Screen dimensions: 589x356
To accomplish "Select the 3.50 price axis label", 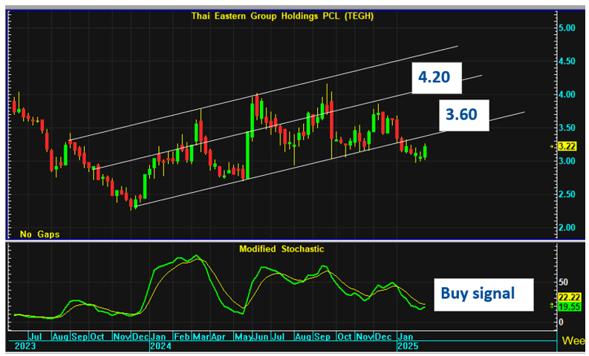I will pyautogui.click(x=567, y=128).
